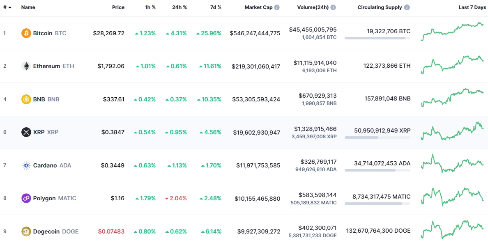Image resolution: width=488 pixels, height=245 pixels.
Task: Click the Polygon purple logo icon
Action: pyautogui.click(x=26, y=198)
